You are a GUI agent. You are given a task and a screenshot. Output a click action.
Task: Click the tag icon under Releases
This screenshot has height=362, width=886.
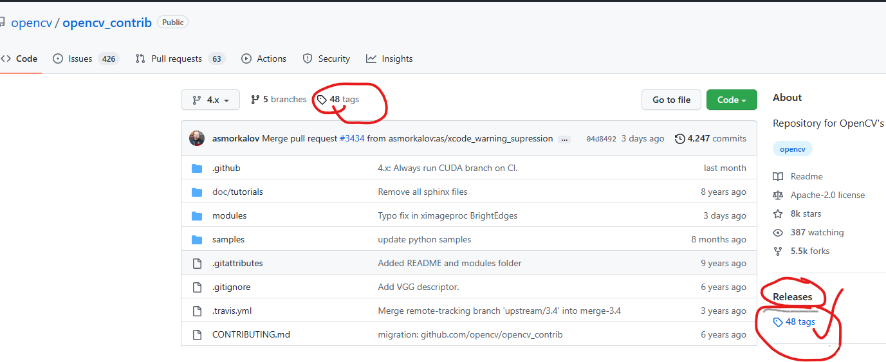pos(778,322)
